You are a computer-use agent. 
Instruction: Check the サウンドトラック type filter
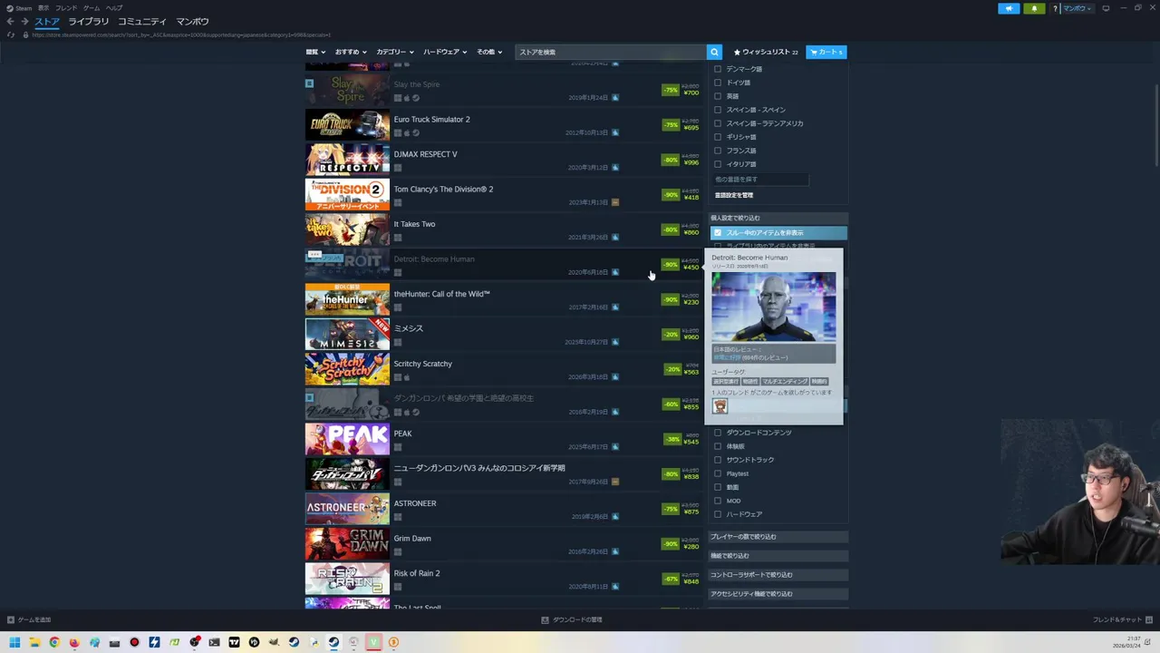[x=718, y=460]
